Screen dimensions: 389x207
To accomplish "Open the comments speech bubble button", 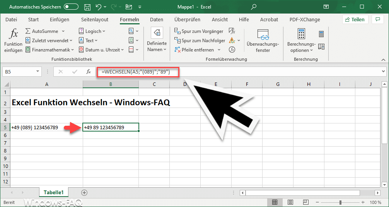I will [378, 19].
